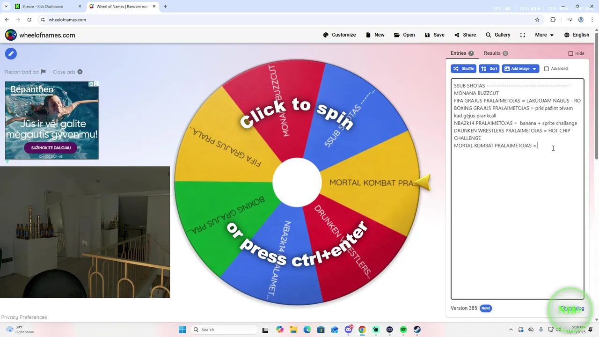Open the Chrome three-dot menu
Screen dimensions: 599x337
click(x=592, y=20)
